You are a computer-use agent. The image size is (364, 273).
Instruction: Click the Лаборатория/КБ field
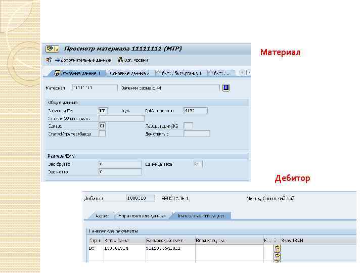(x=188, y=126)
